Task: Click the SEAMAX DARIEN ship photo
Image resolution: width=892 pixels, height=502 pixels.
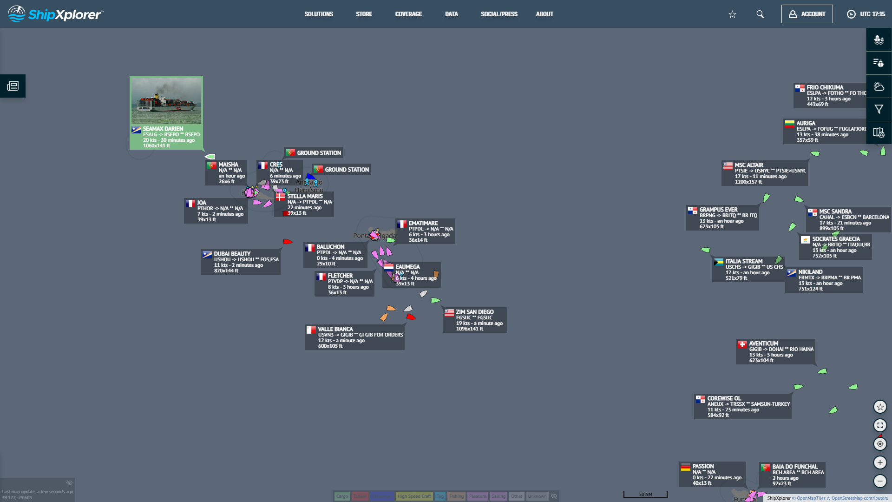Action: [166, 101]
